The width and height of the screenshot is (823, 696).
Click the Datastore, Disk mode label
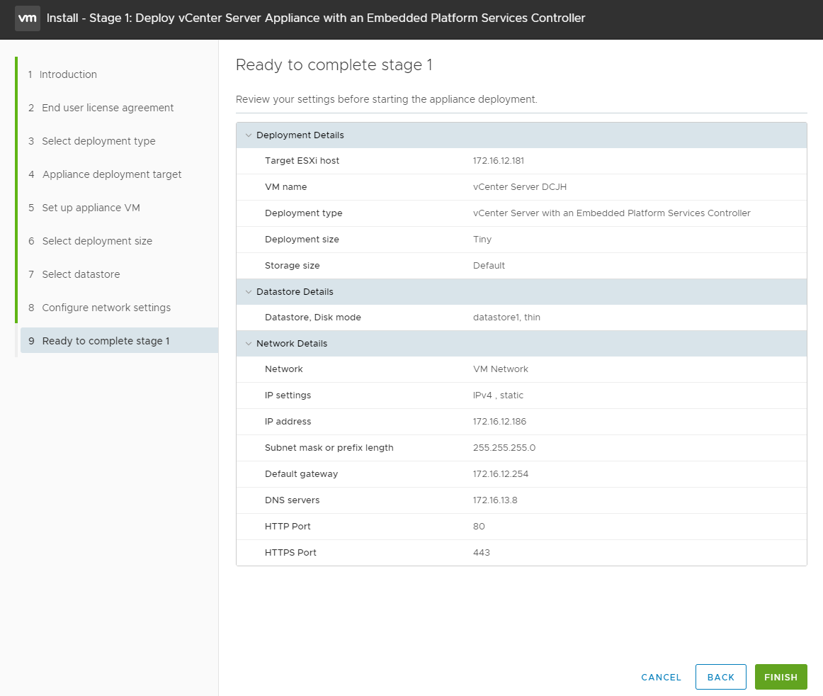click(313, 318)
